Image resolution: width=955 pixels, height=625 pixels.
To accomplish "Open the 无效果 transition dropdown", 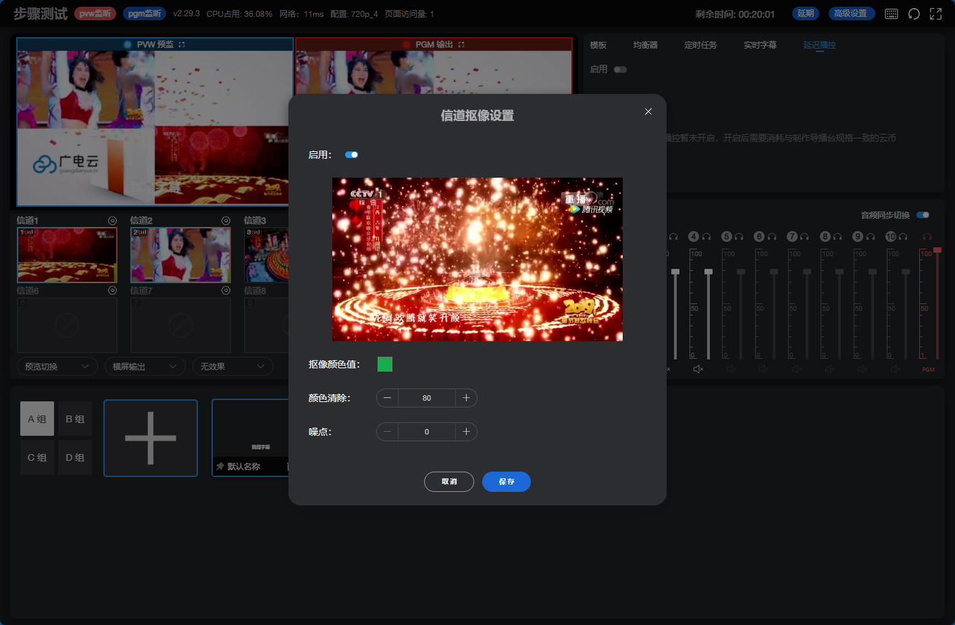I will 232,366.
